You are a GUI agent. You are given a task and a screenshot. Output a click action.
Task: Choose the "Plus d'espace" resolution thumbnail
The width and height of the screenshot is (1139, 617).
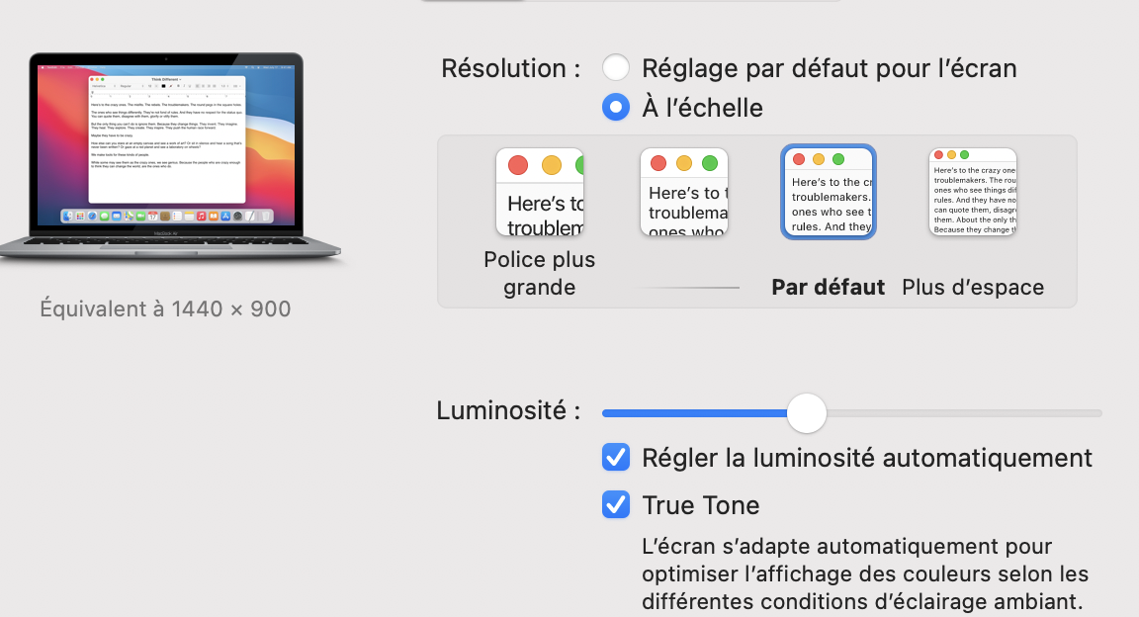point(973,192)
